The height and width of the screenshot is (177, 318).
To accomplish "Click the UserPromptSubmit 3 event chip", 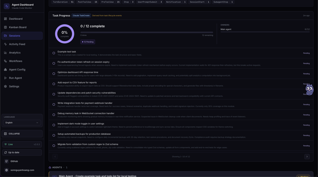I will 150,2.
